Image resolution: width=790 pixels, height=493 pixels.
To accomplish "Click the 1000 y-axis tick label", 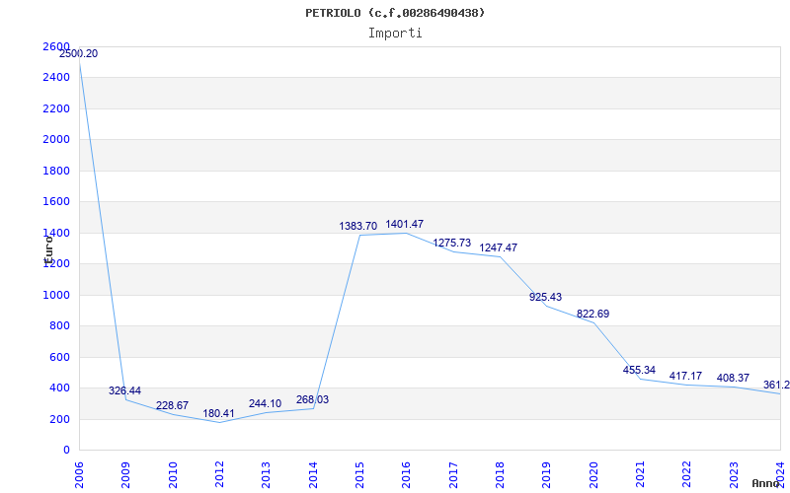I will [56, 295].
